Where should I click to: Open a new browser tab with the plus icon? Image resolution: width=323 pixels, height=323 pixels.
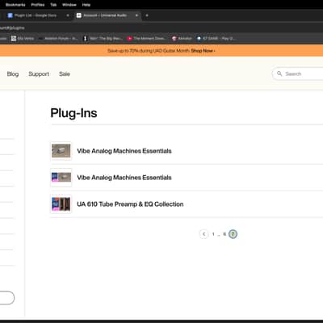click(x=147, y=15)
